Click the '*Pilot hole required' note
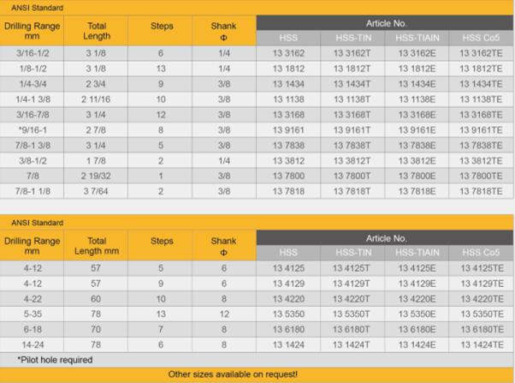Screen dimensions: 515x383 (55, 359)
